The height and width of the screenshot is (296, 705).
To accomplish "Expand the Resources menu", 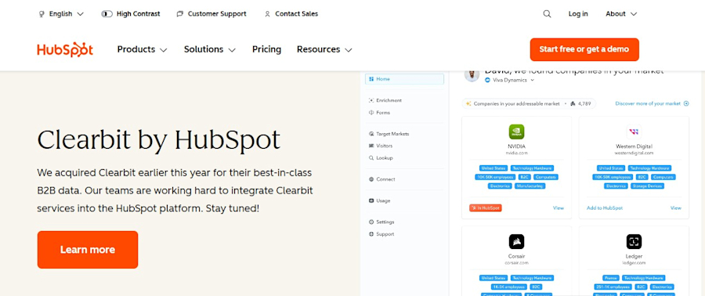I will tap(324, 49).
